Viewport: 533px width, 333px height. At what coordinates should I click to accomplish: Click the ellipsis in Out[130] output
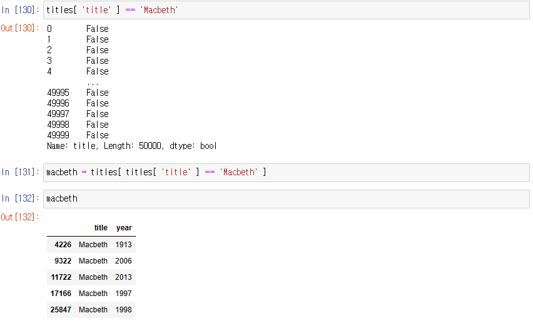93,83
